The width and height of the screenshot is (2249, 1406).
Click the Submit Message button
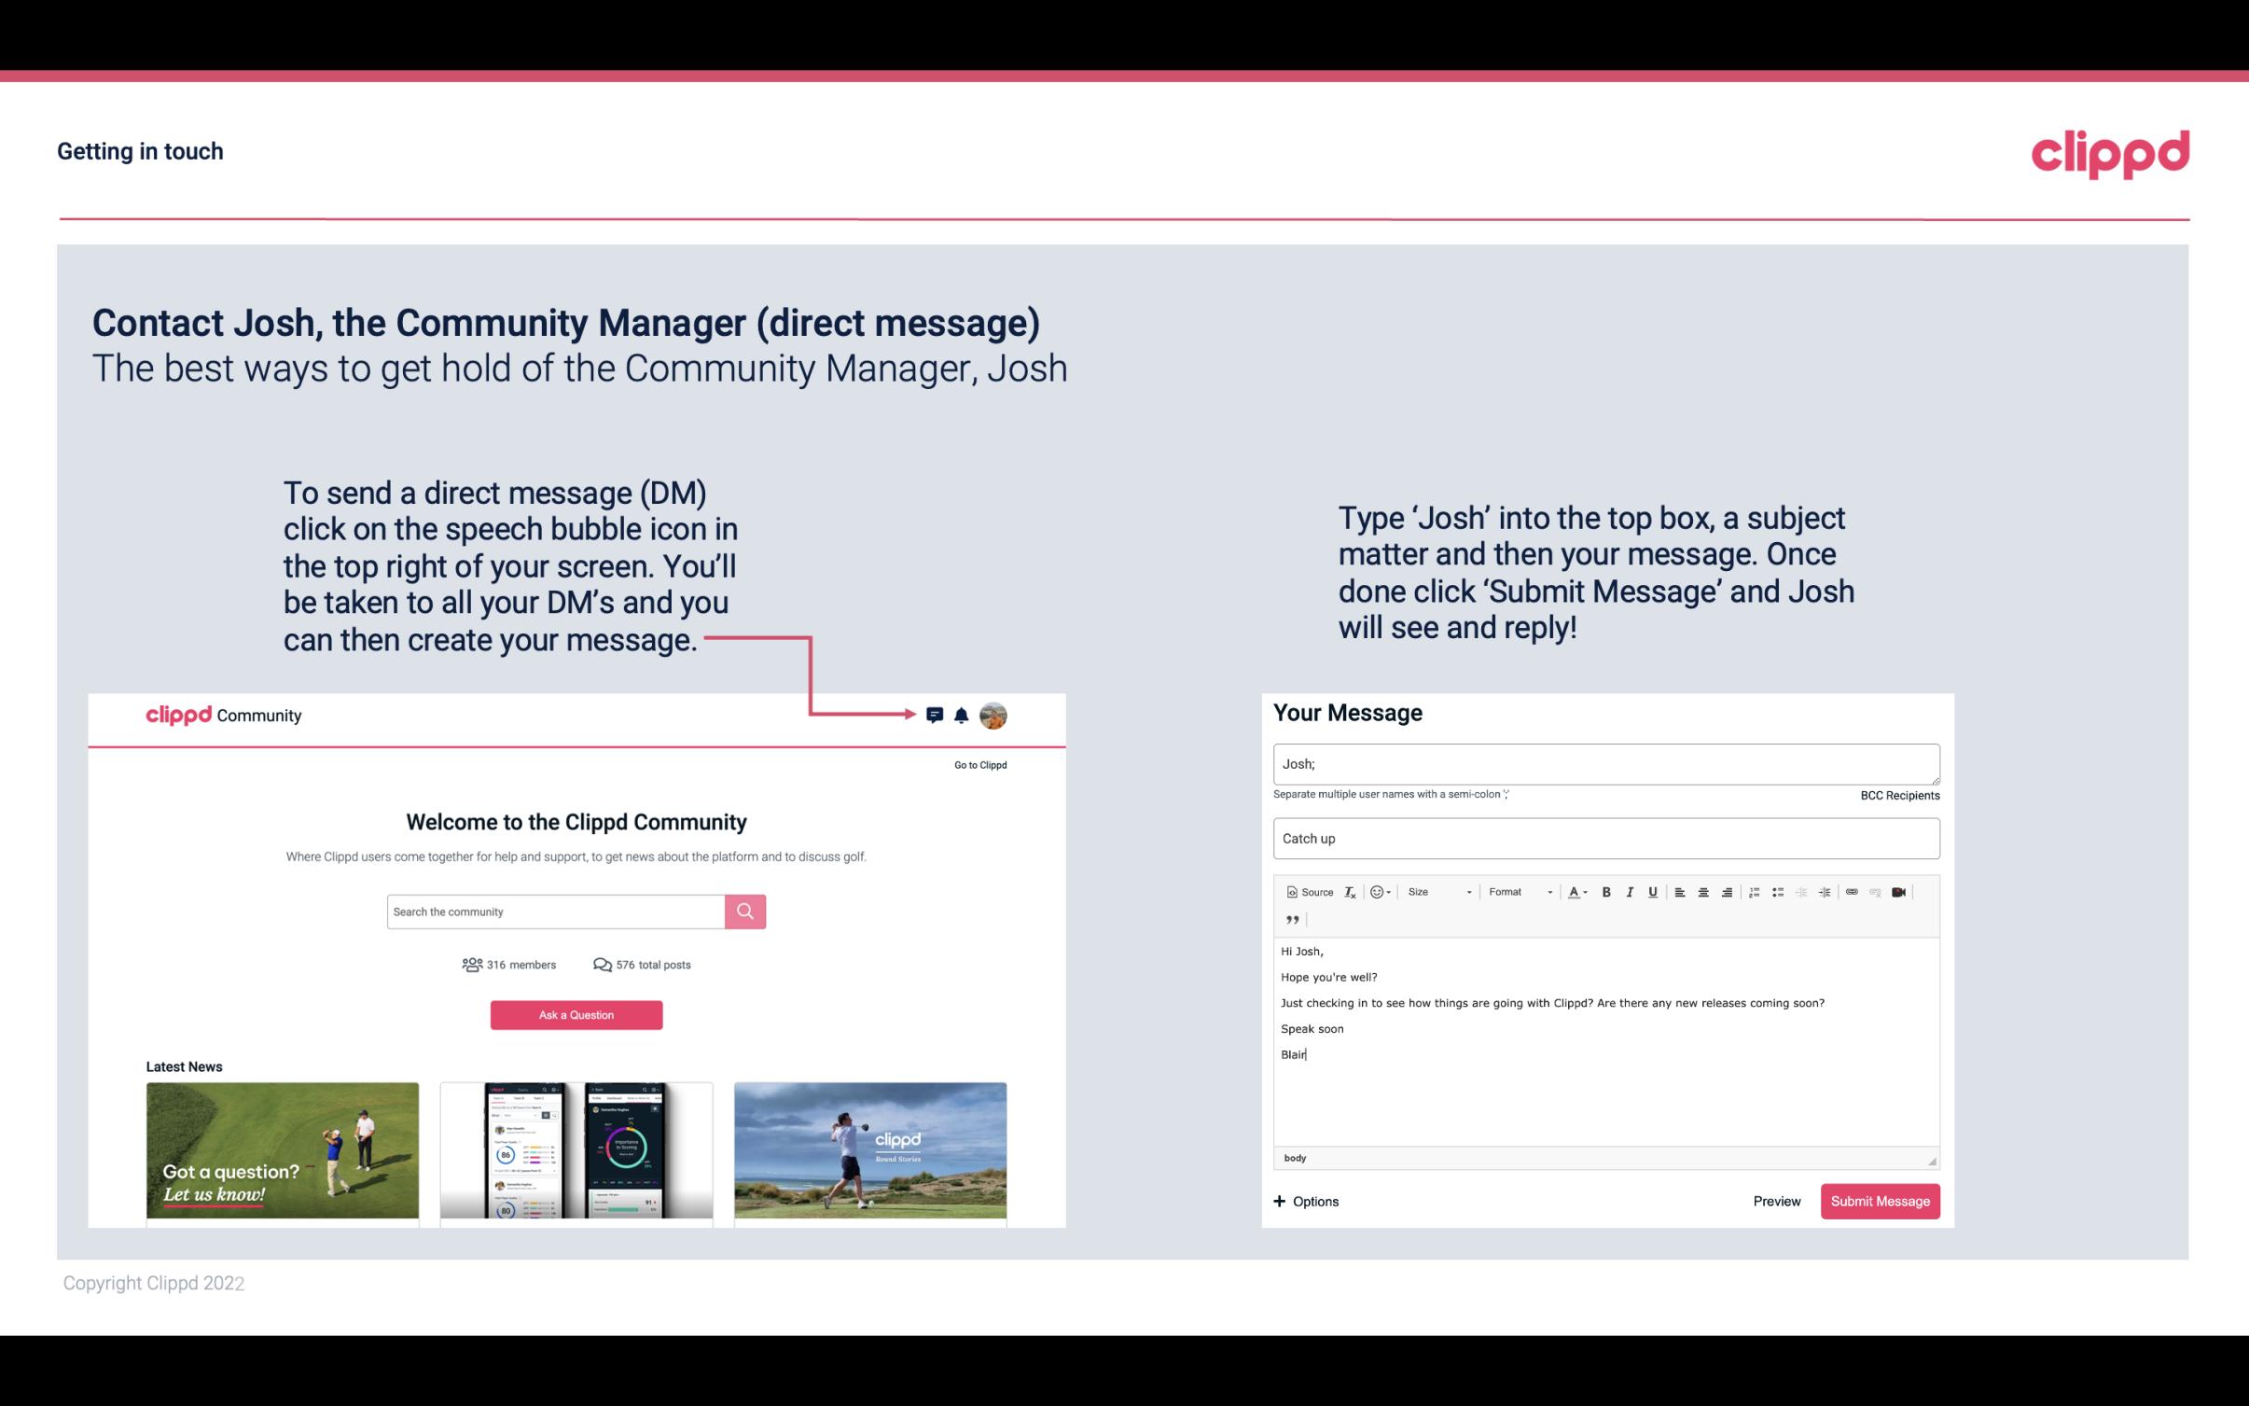coord(1879,1202)
